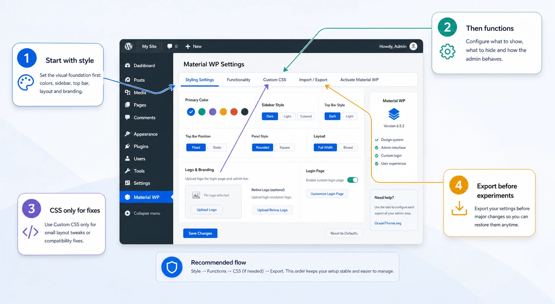Click the Plugins plug icon in sidebar

coord(128,146)
